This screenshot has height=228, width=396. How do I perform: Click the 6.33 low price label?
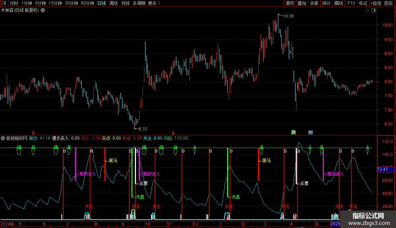(143, 129)
